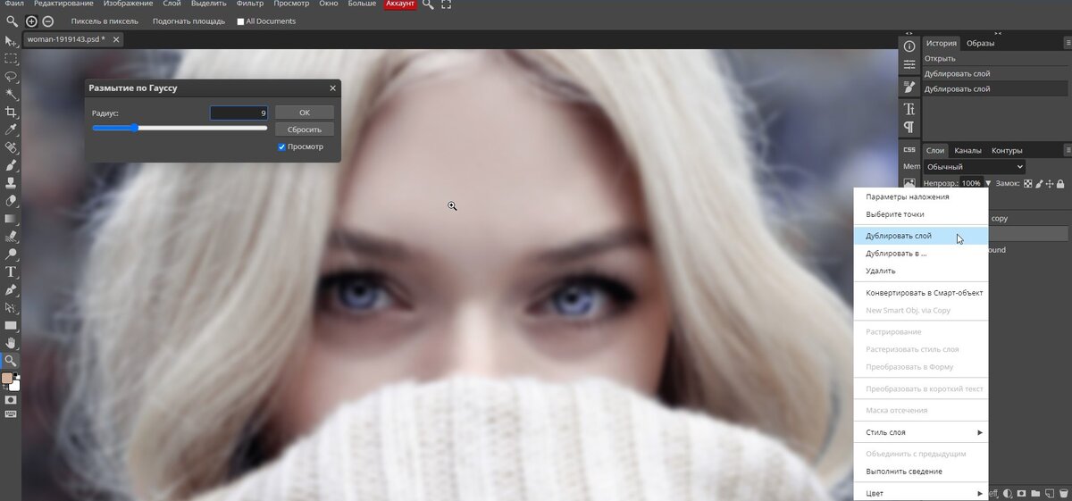
Task: Open the white background color swatch
Action: click(x=14, y=386)
